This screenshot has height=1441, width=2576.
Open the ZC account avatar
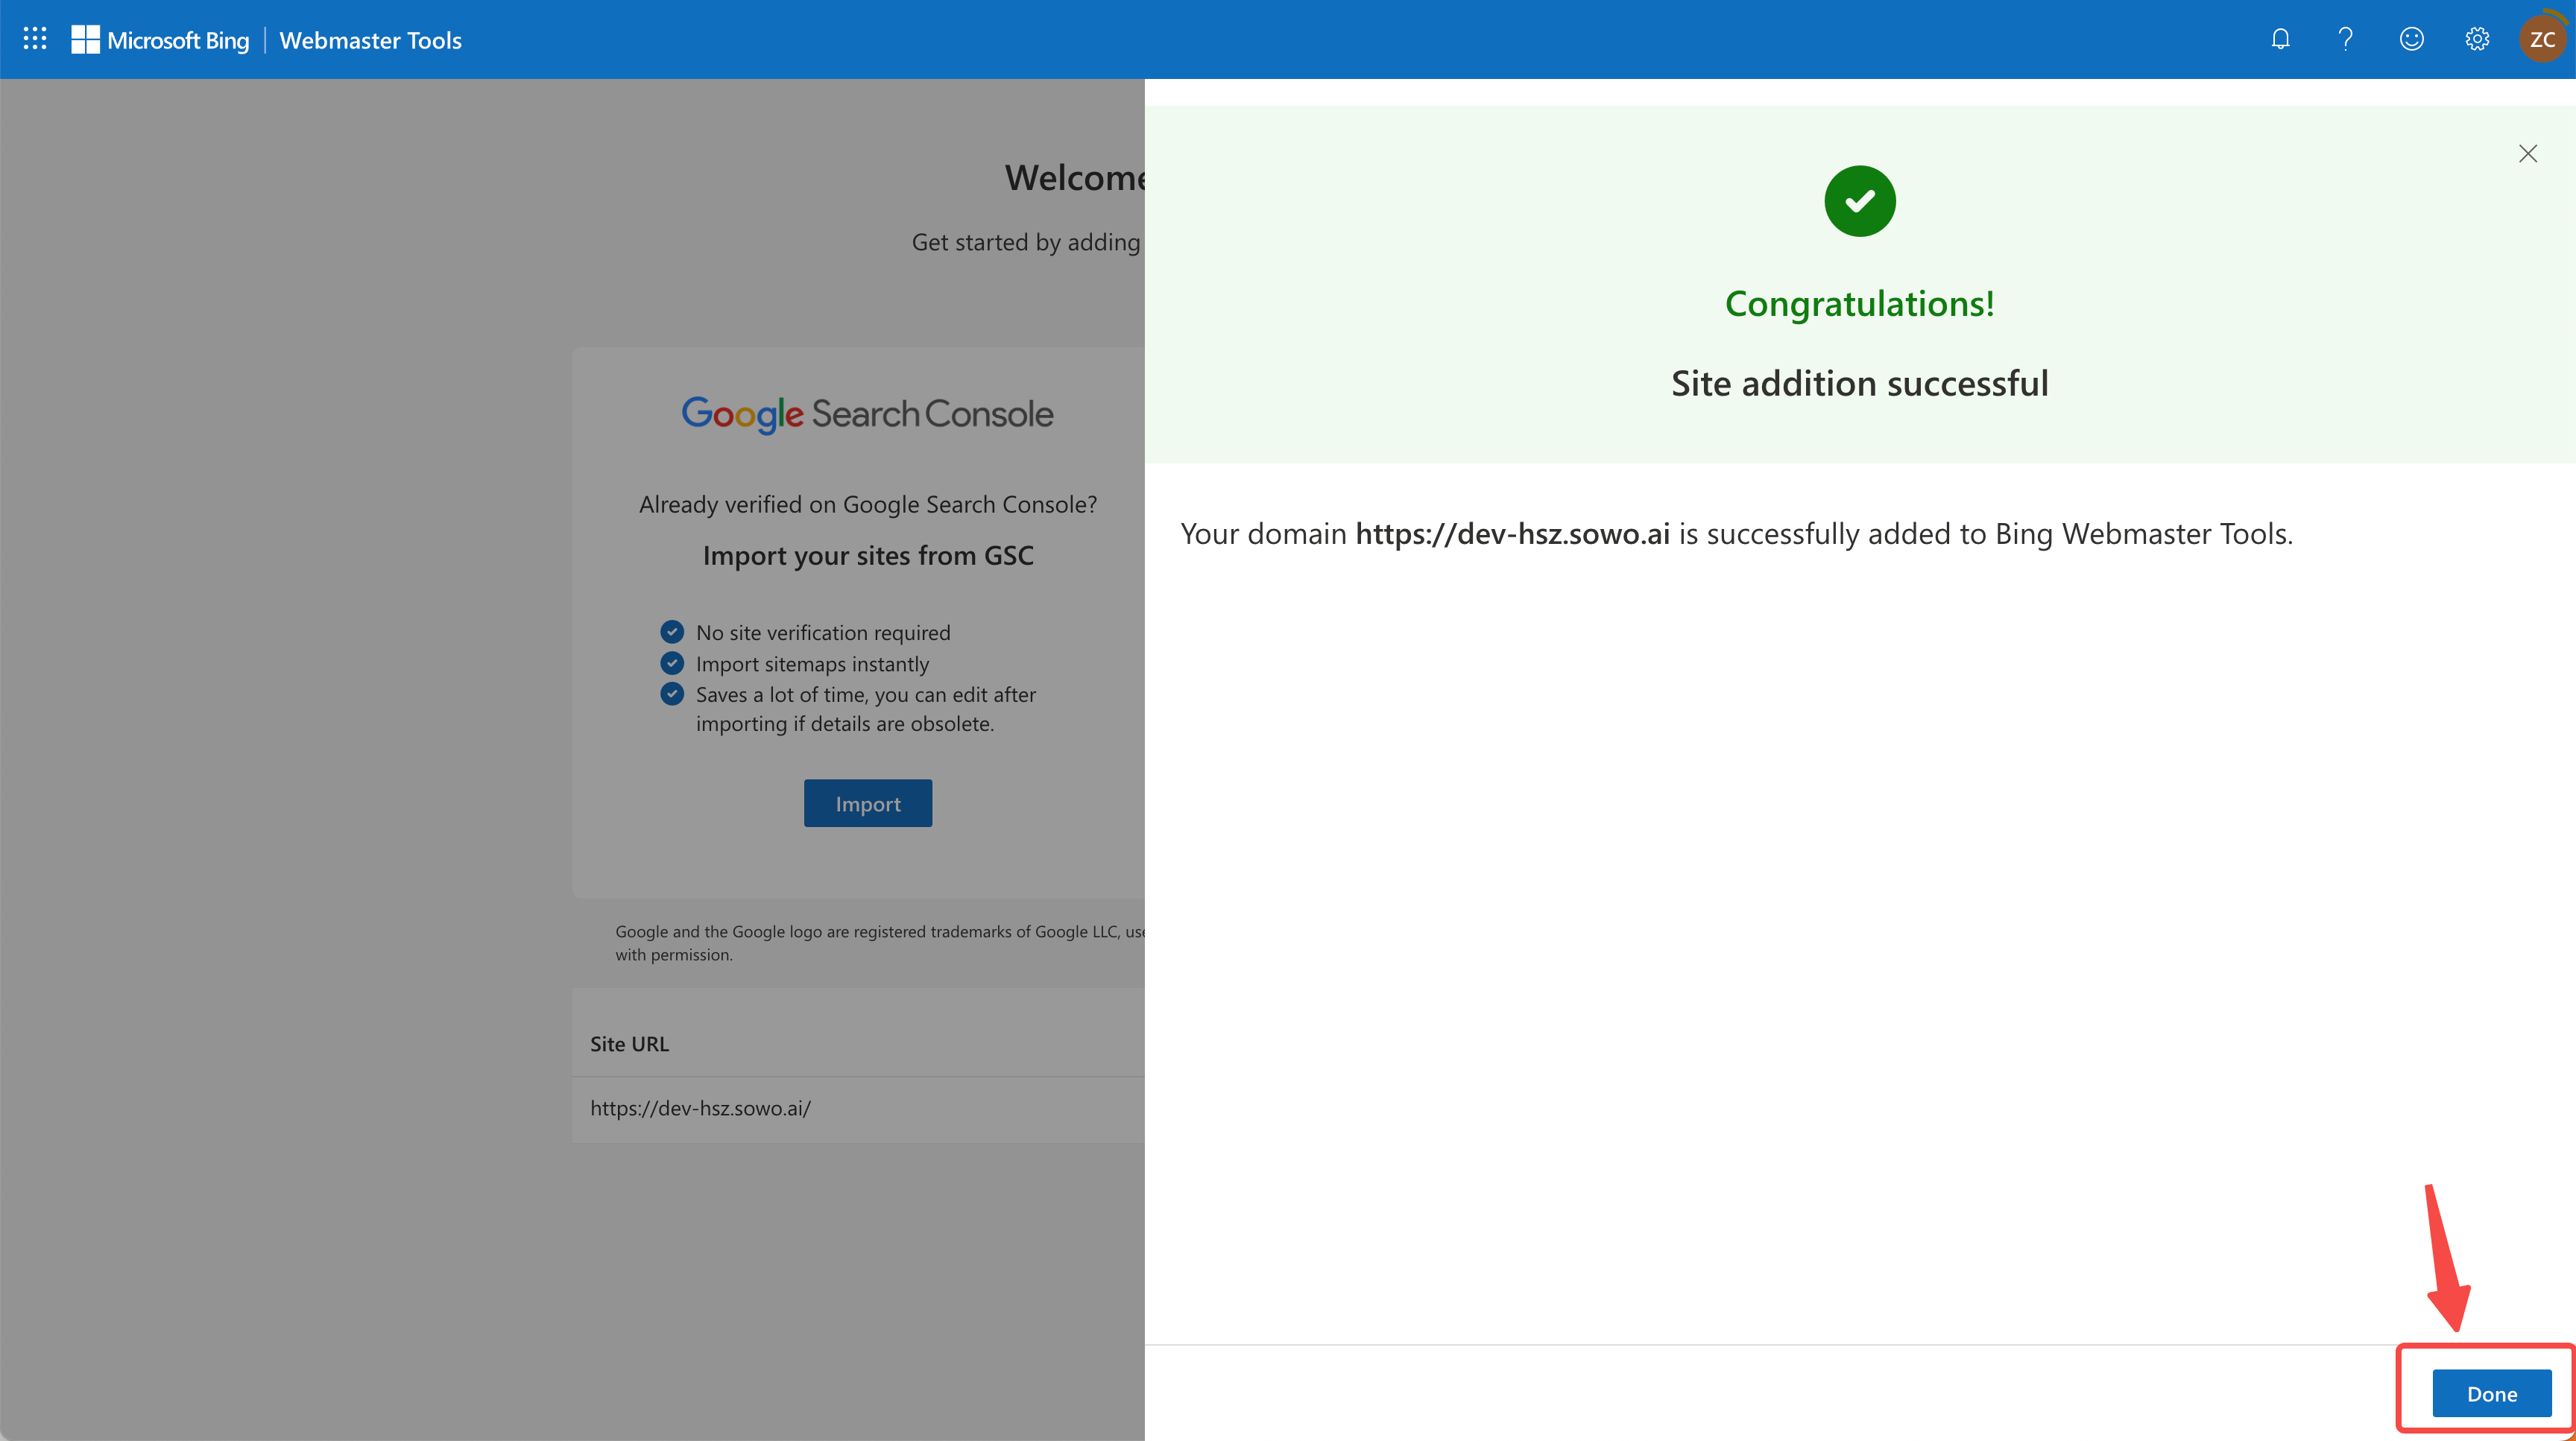[2542, 39]
